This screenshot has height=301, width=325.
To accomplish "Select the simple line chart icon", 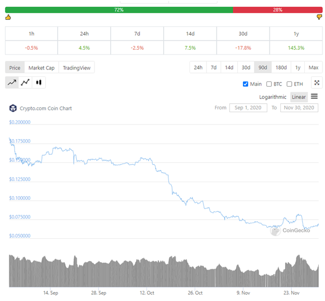I will pyautogui.click(x=12, y=83).
